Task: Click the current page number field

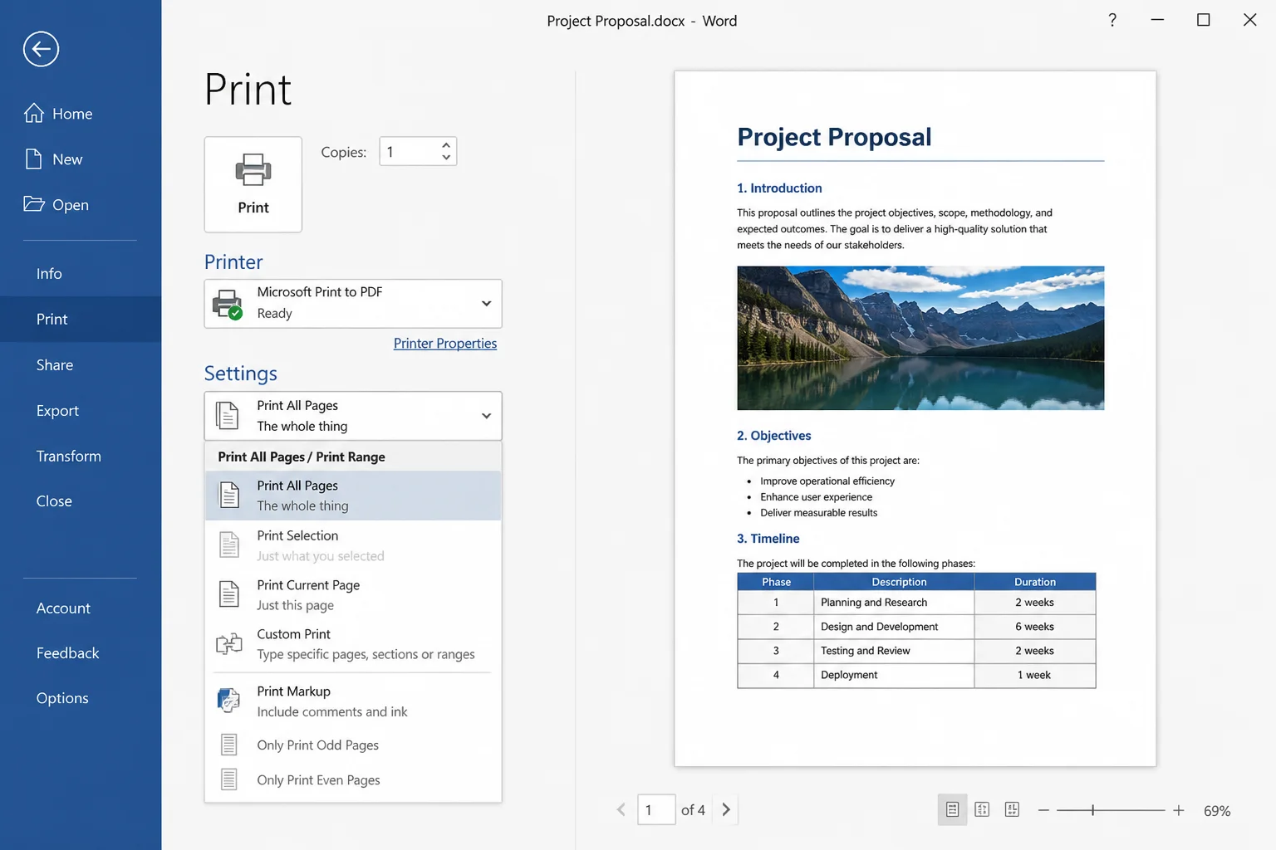Action: click(x=656, y=809)
